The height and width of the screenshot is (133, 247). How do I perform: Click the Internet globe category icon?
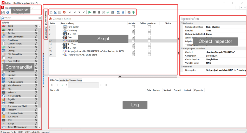click(4, 75)
